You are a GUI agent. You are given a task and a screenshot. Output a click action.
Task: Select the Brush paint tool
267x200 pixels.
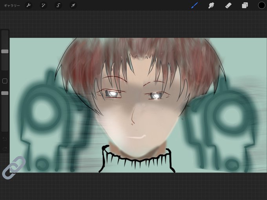195,5
